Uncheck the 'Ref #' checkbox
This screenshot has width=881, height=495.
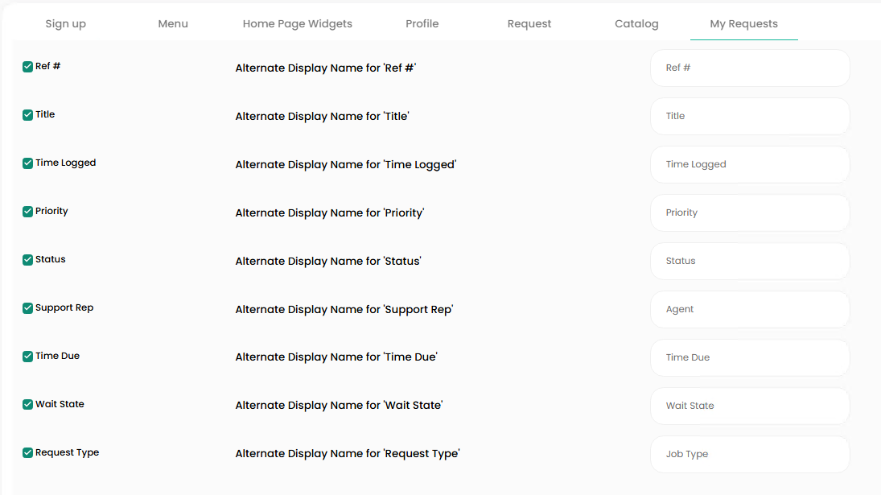point(28,67)
